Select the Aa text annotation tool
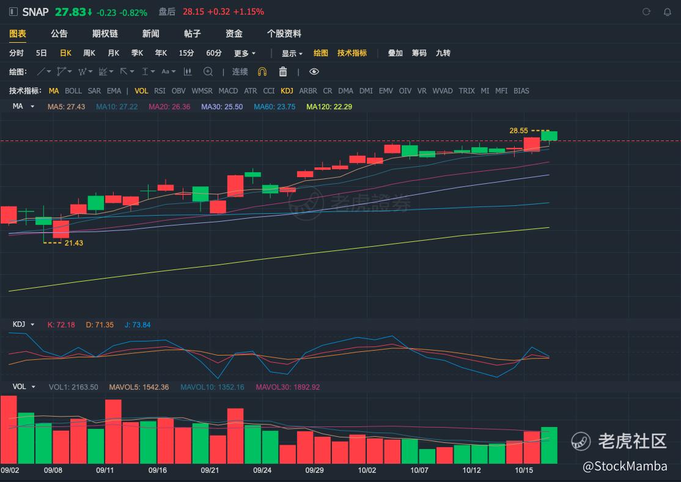The height and width of the screenshot is (482, 681). coord(166,71)
